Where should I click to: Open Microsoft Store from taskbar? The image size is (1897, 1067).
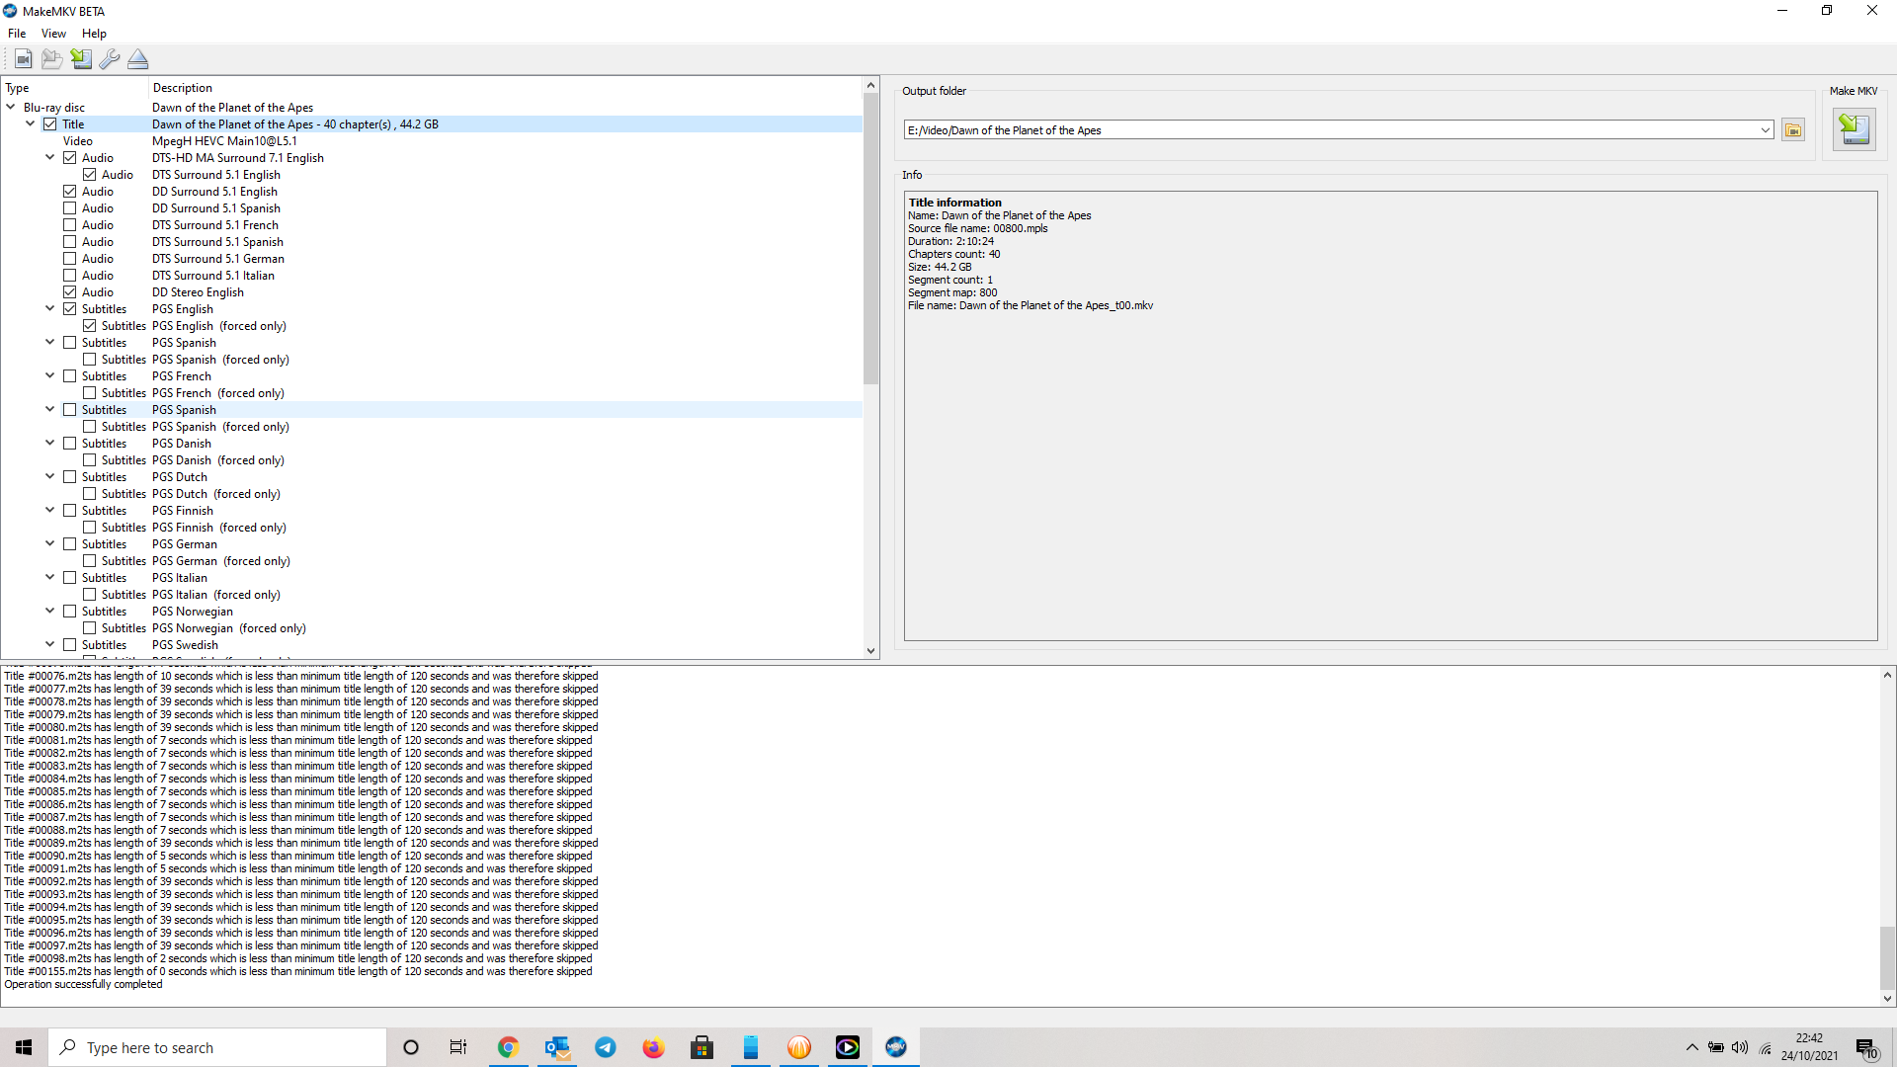tap(702, 1047)
